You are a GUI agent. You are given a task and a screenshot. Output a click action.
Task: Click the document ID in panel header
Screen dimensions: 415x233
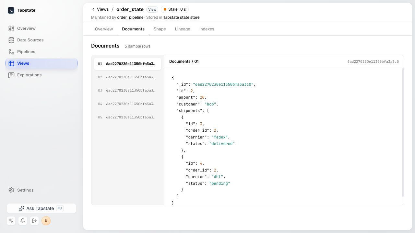(x=373, y=61)
